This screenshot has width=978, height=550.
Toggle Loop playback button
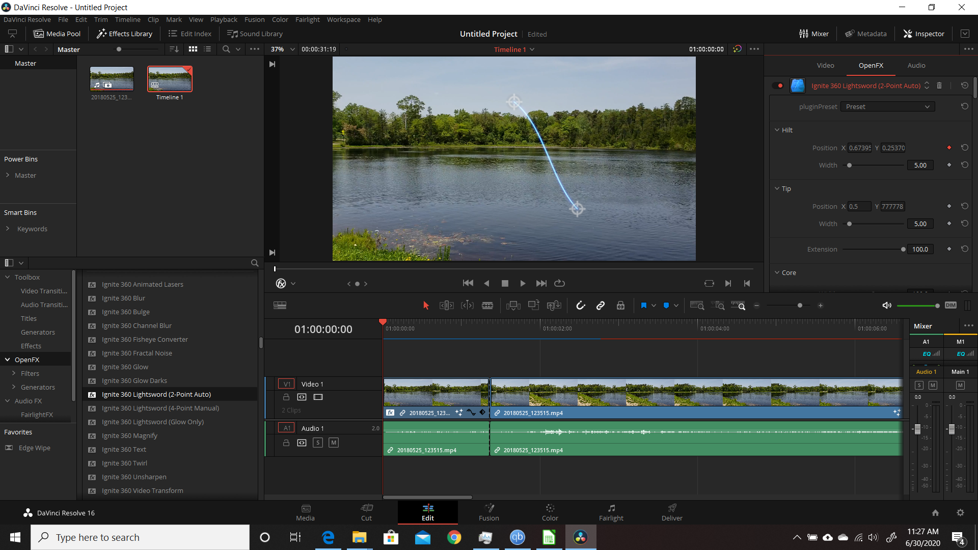tap(560, 283)
